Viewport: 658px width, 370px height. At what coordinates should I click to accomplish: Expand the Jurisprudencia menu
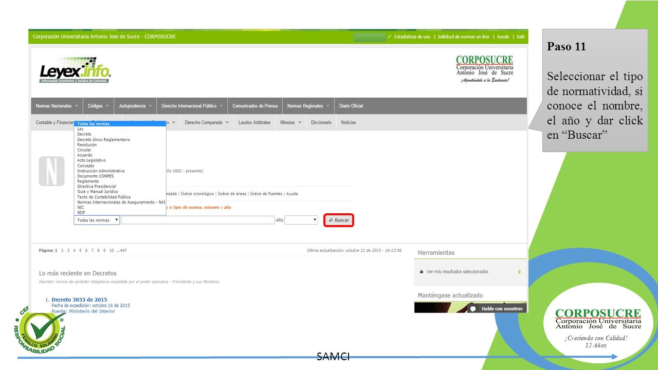tap(135, 106)
